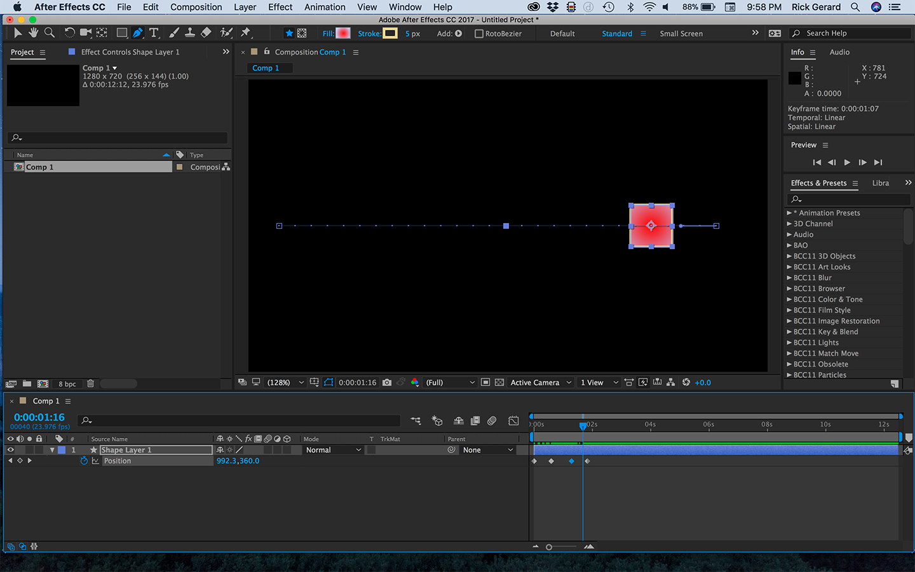915x572 pixels.
Task: Select the Puppet Pin tool
Action: pos(246,33)
